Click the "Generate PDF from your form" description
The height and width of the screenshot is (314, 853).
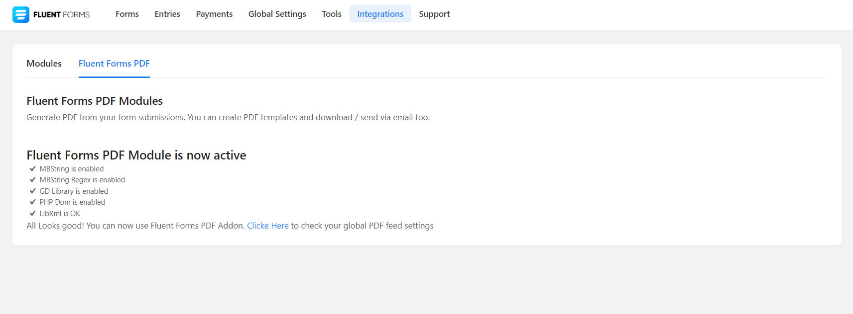click(x=228, y=117)
